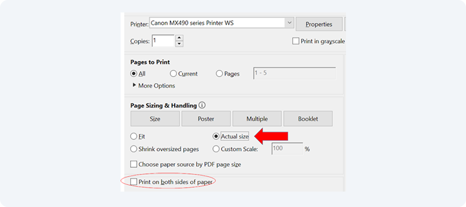466x207 pixels.
Task: Check Print on both sides of paper
Action: click(134, 182)
